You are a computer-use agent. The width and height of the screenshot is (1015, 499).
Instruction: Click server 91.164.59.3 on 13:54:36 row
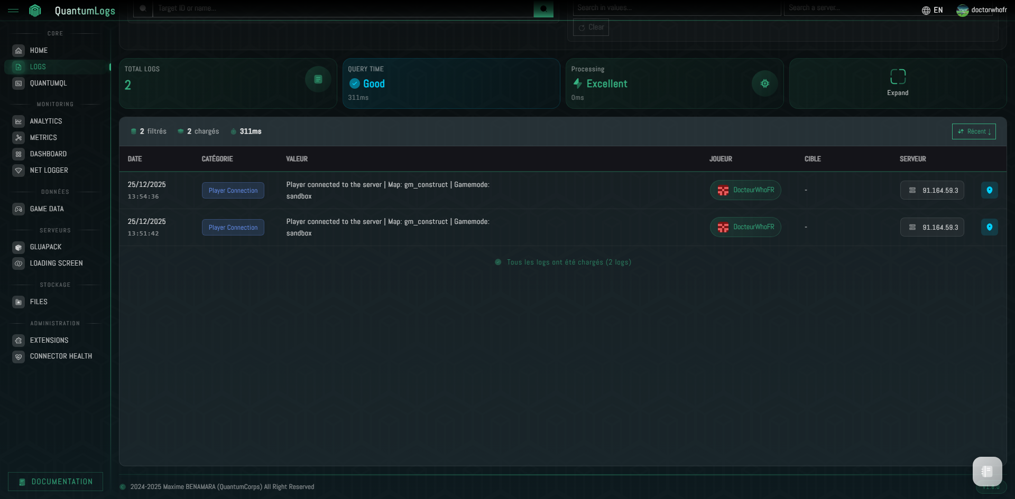[x=932, y=191]
